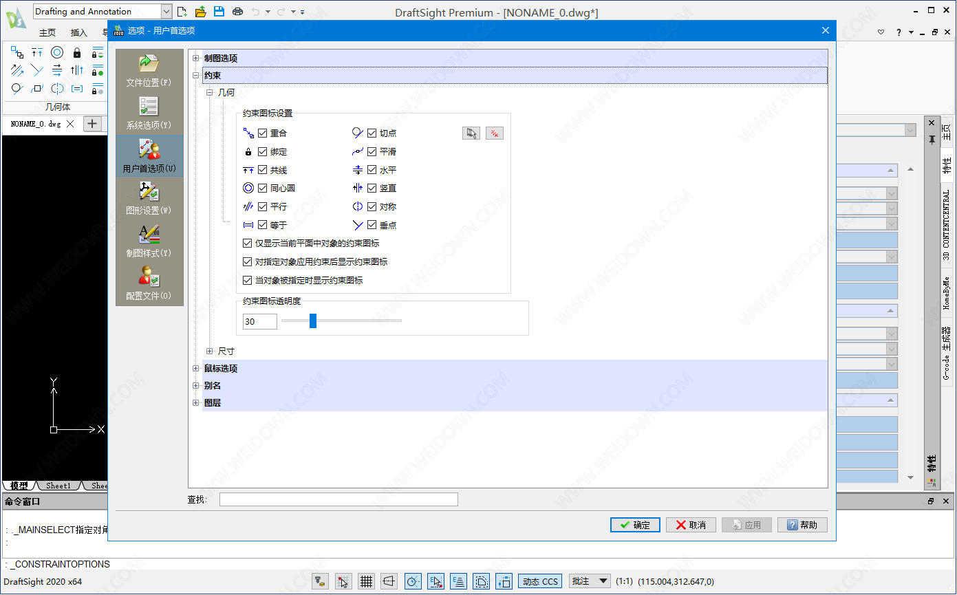Screen dimensions: 957x595
Task: Click the Tangent constraint tool in the ribbon
Action: click(x=17, y=88)
